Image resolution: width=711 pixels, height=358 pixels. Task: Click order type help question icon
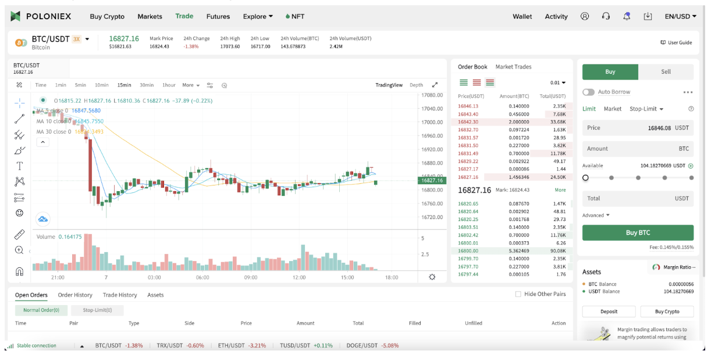coord(691,109)
